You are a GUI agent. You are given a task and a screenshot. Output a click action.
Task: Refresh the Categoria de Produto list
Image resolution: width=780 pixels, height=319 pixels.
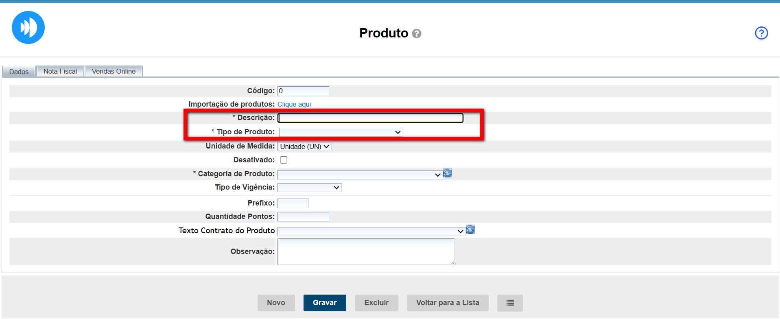pos(448,173)
